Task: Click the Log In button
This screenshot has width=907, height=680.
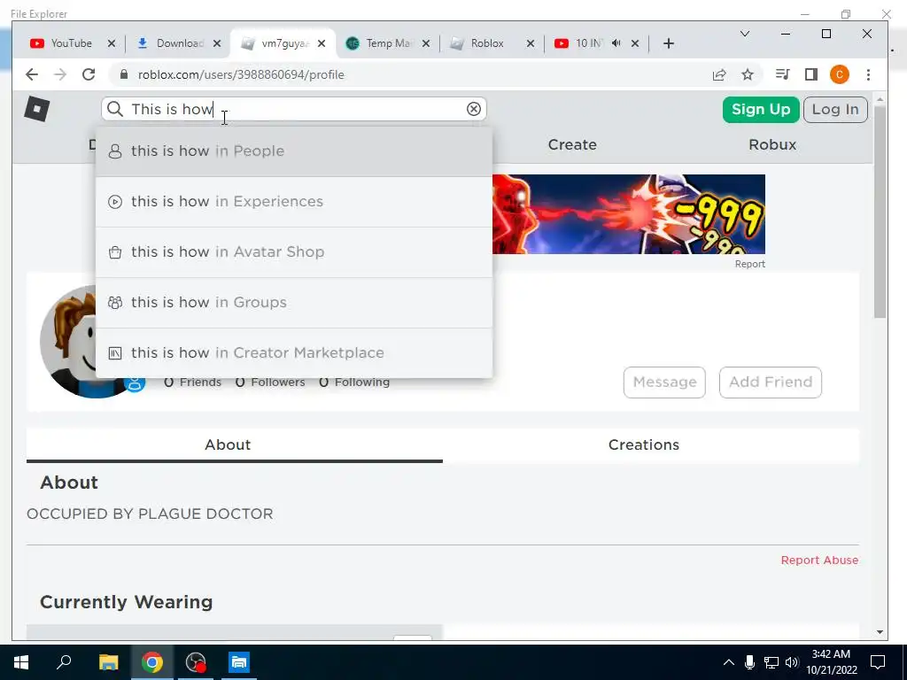Action: [835, 109]
